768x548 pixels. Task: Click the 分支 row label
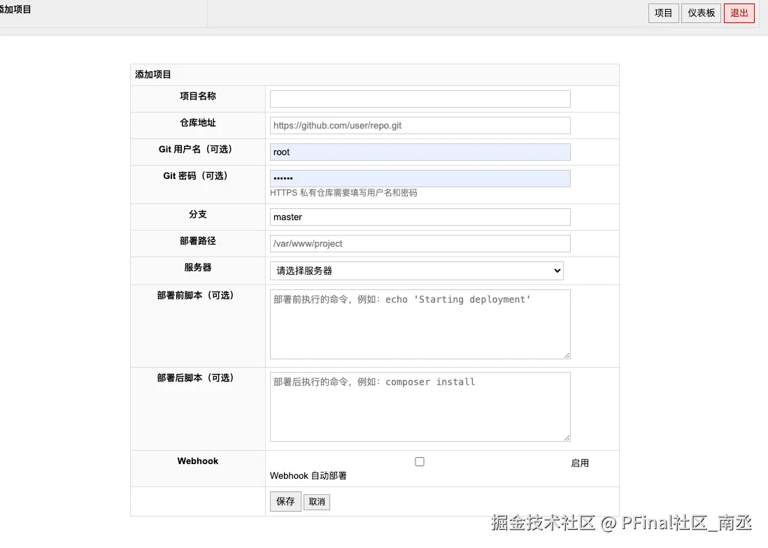[198, 214]
